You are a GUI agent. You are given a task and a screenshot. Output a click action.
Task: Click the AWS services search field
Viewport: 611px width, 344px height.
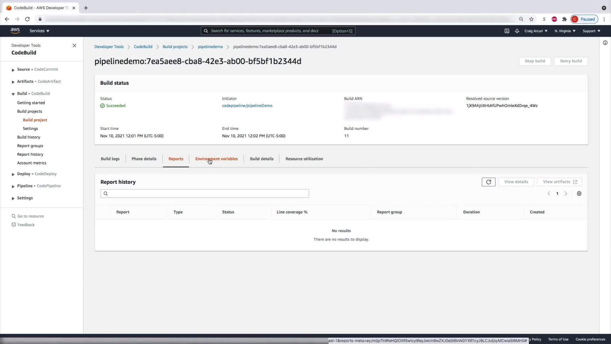tap(278, 31)
